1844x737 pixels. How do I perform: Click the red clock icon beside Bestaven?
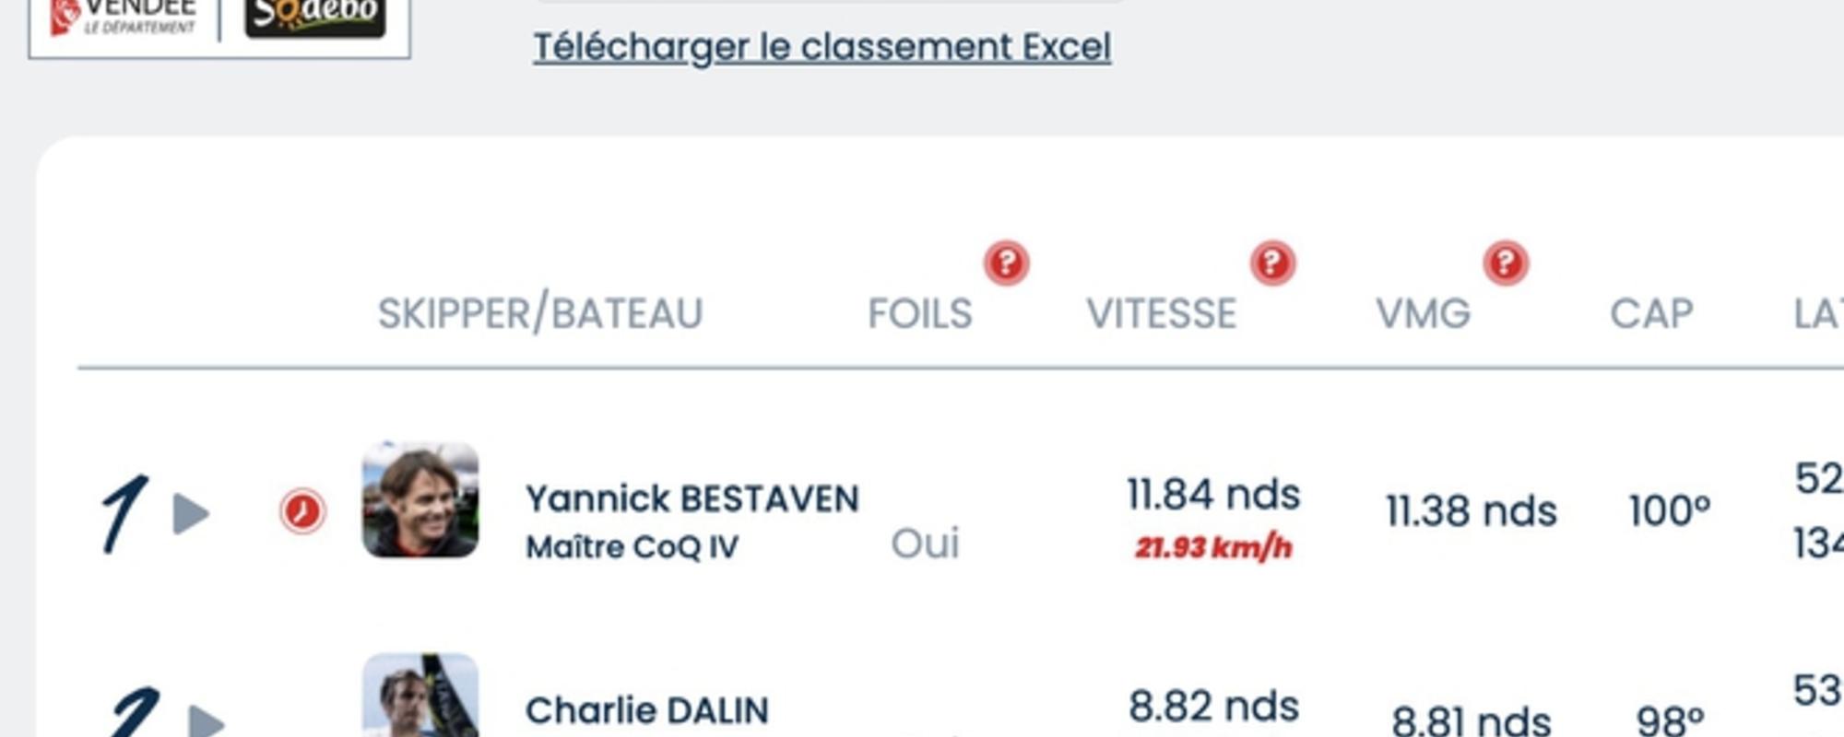302,511
